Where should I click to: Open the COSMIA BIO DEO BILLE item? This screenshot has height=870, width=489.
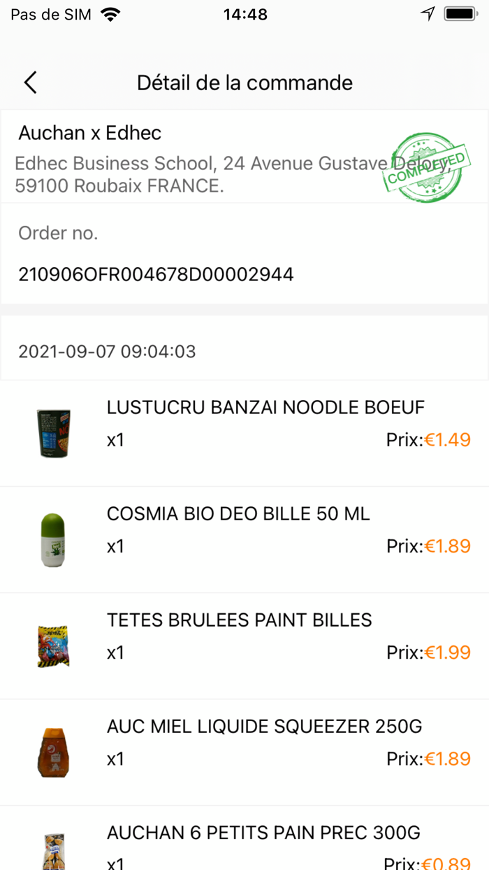[238, 513]
